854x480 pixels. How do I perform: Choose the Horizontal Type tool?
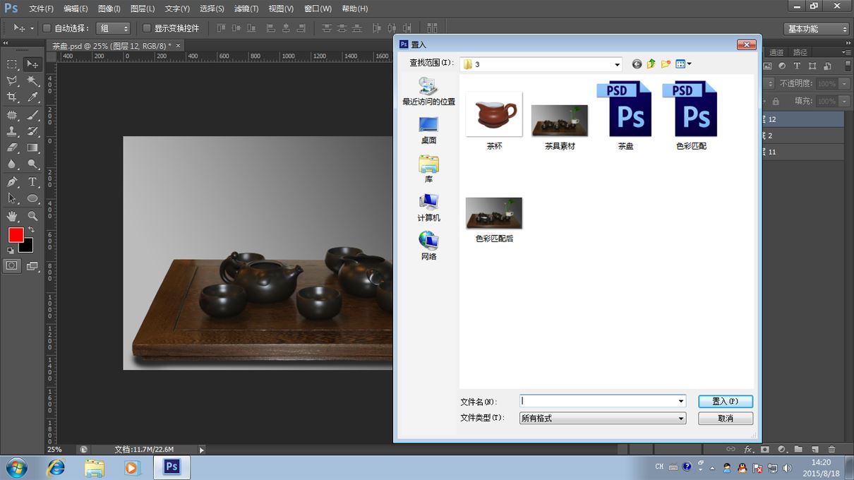point(32,182)
